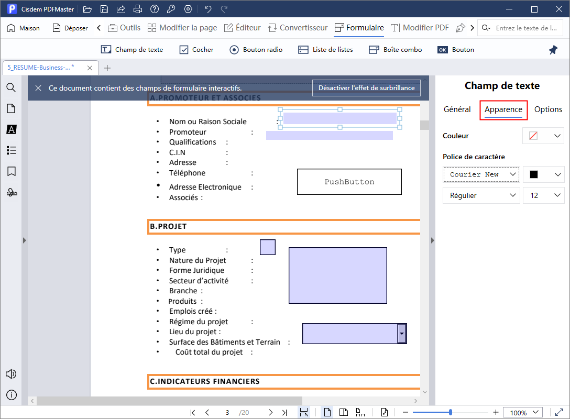Open the Déposer file menu
Viewport: 570px width, 419px height.
tap(70, 28)
